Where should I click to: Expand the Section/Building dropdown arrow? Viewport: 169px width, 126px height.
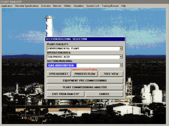(121, 65)
